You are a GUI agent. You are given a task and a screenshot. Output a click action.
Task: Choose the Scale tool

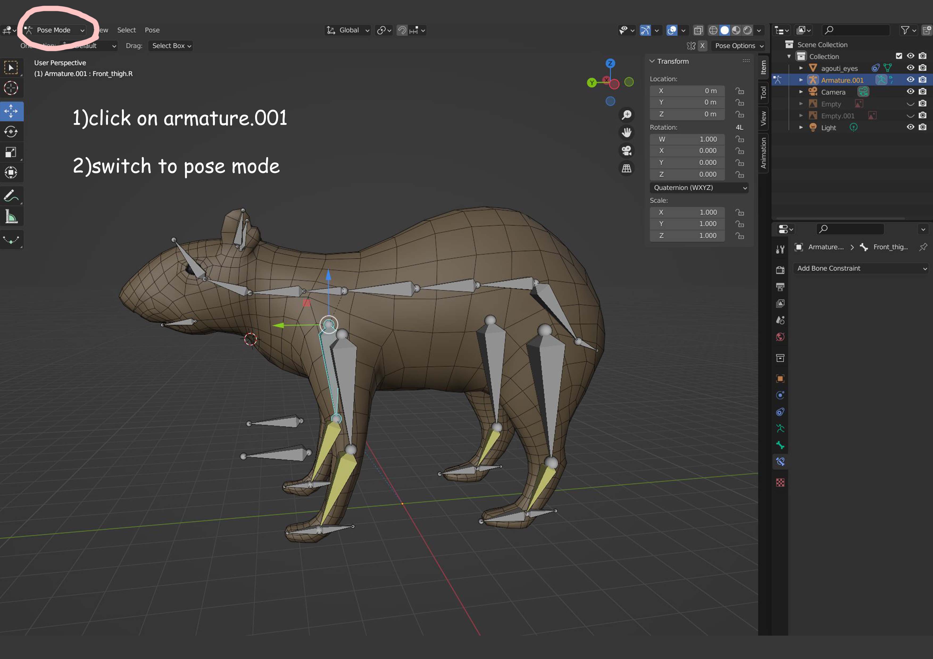11,152
